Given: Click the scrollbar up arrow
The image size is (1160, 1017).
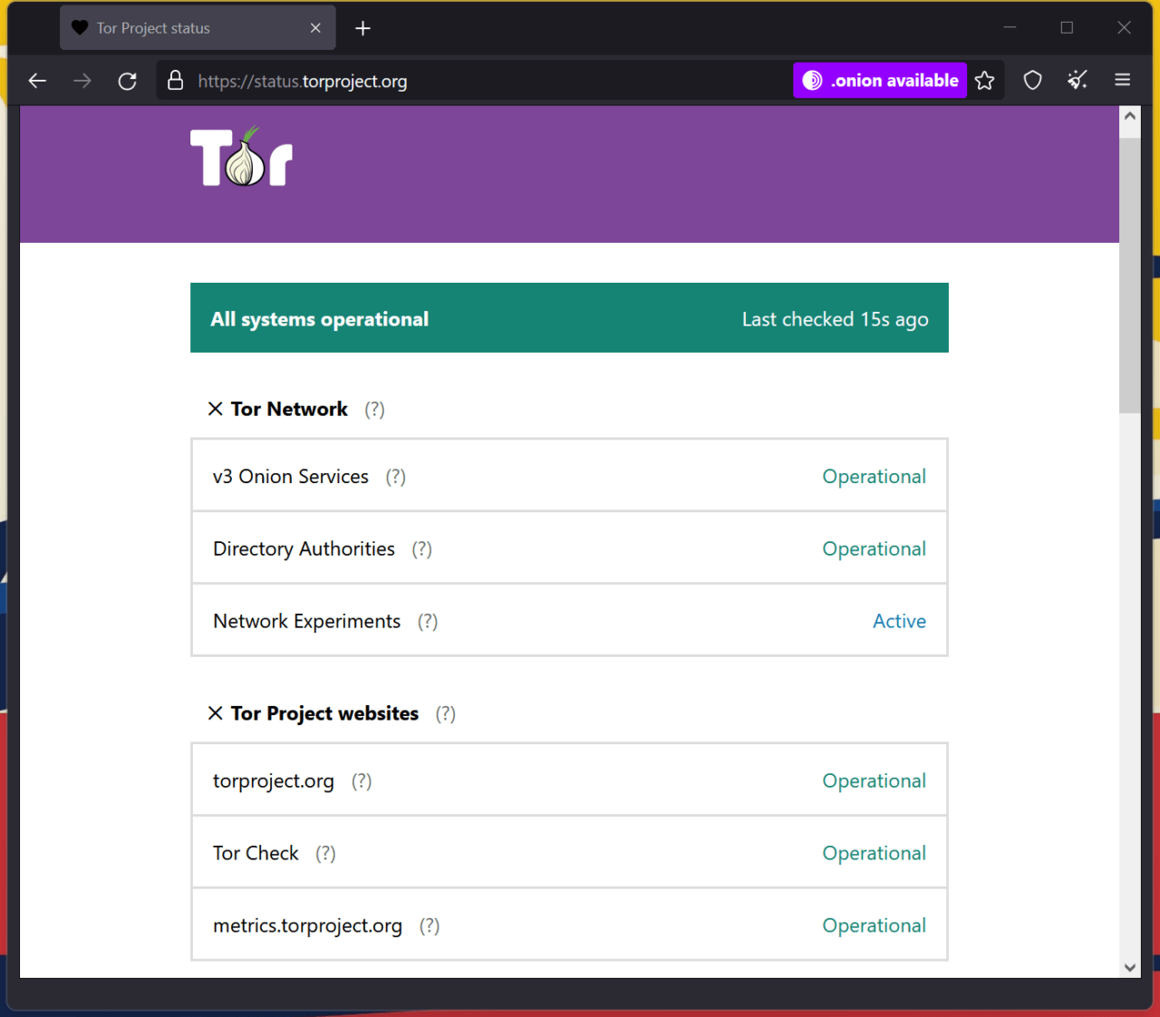Looking at the screenshot, I should pyautogui.click(x=1129, y=116).
